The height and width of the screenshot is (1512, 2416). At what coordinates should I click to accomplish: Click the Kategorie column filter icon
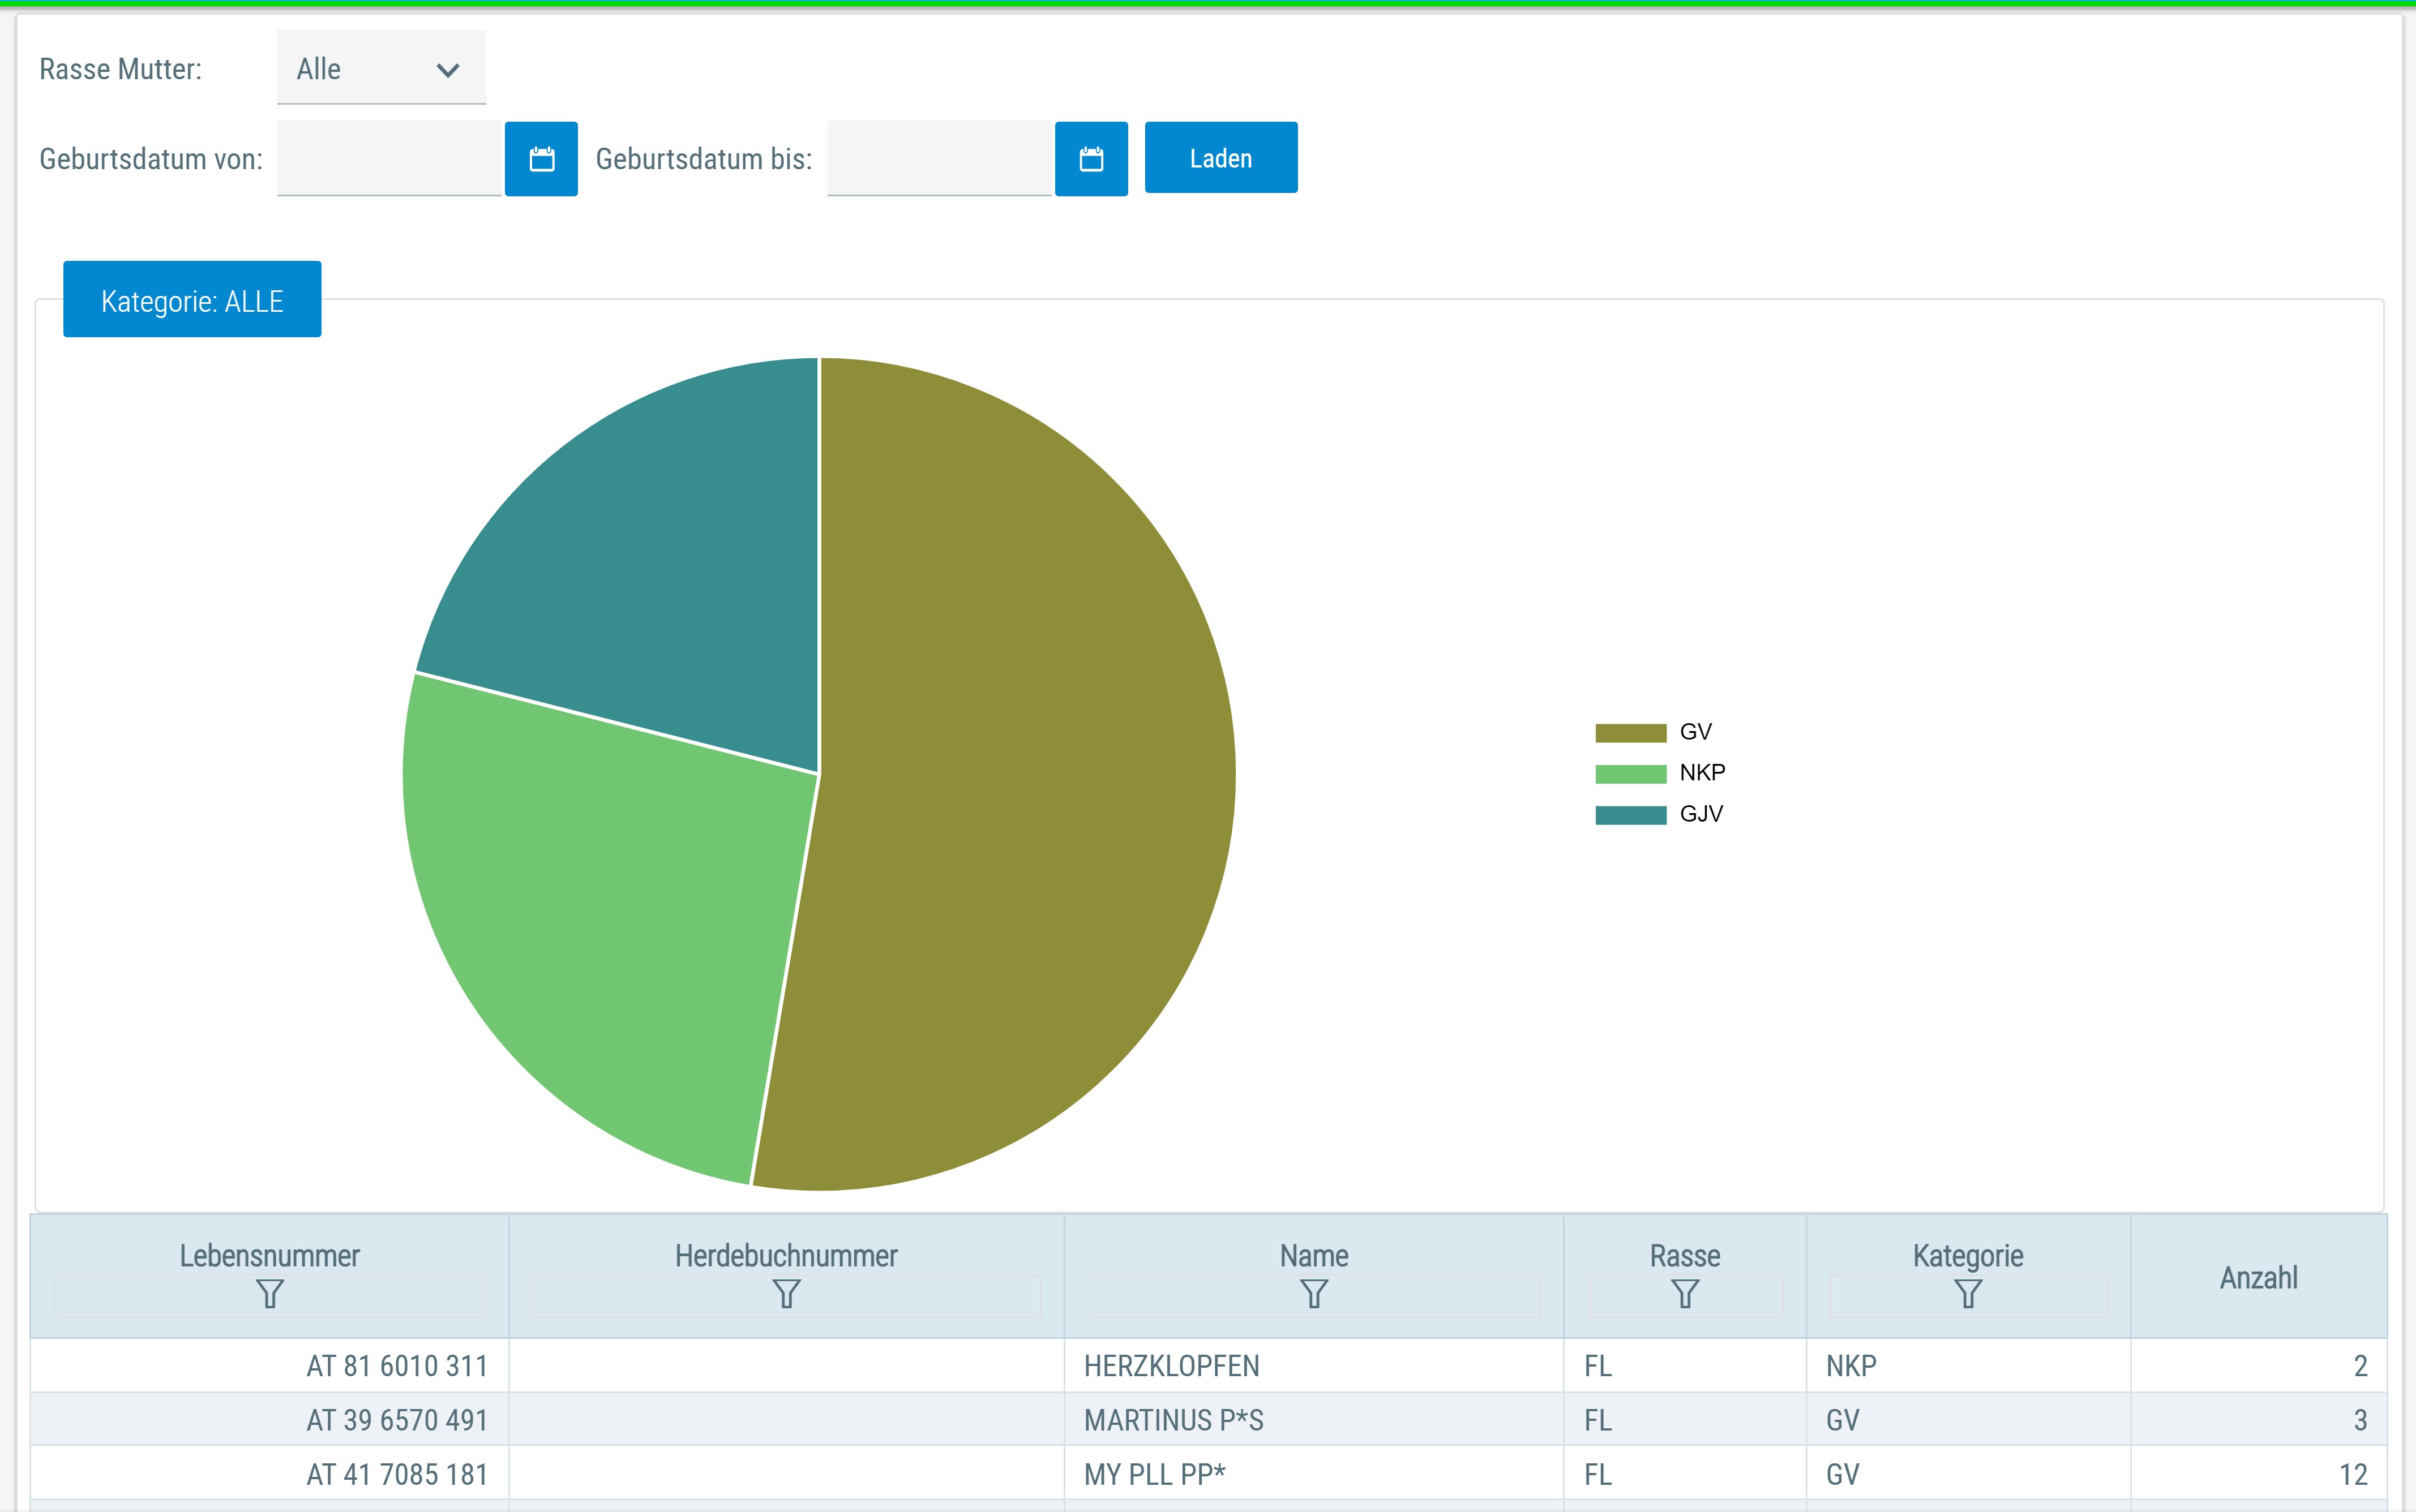point(1968,1294)
